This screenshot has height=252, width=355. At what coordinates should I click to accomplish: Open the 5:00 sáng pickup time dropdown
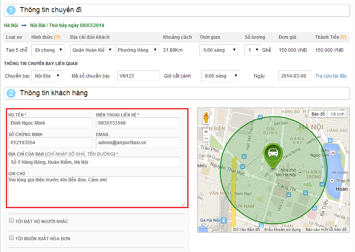pyautogui.click(x=219, y=50)
